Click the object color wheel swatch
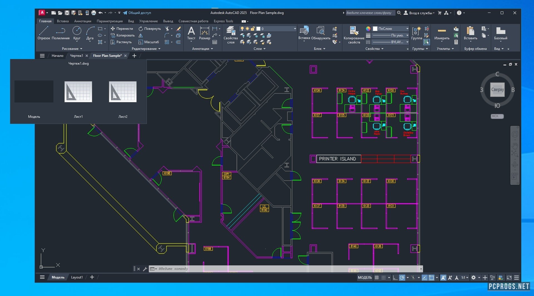 pyautogui.click(x=368, y=29)
